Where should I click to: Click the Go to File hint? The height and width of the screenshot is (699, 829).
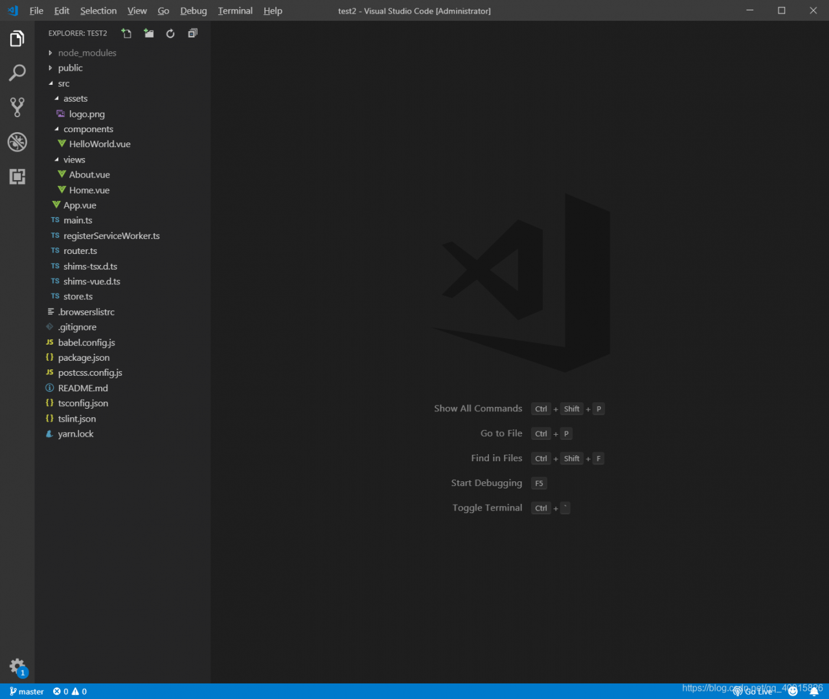[501, 433]
